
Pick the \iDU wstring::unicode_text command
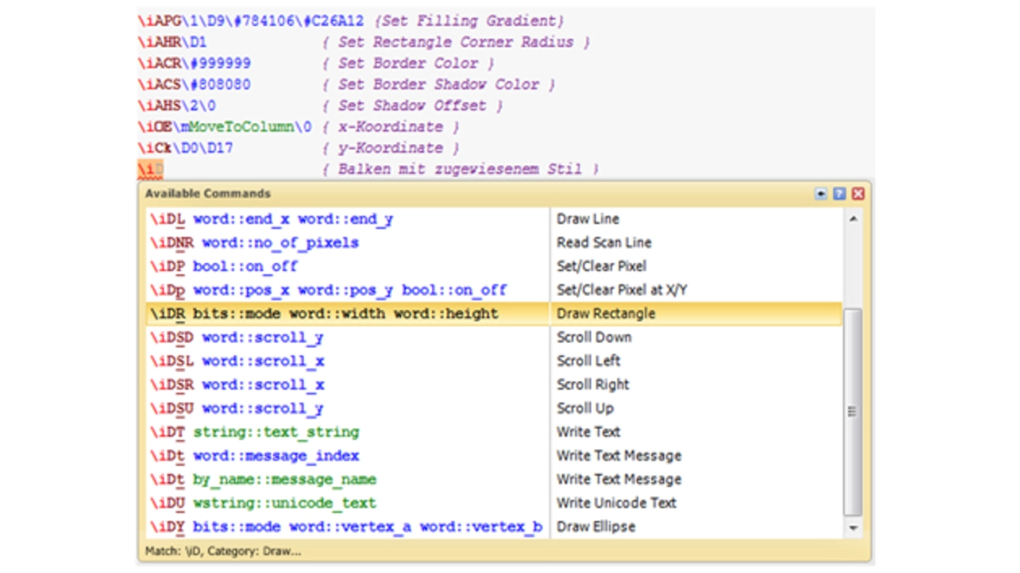pos(263,503)
